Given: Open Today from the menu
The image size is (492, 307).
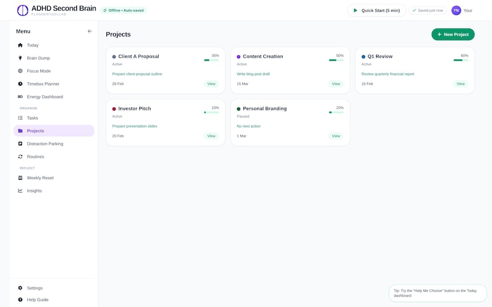Looking at the screenshot, I should coord(54,45).
